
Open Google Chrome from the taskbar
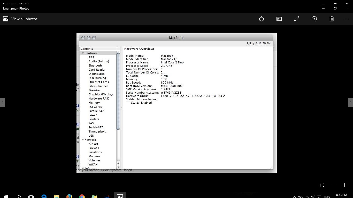[x=82, y=196]
